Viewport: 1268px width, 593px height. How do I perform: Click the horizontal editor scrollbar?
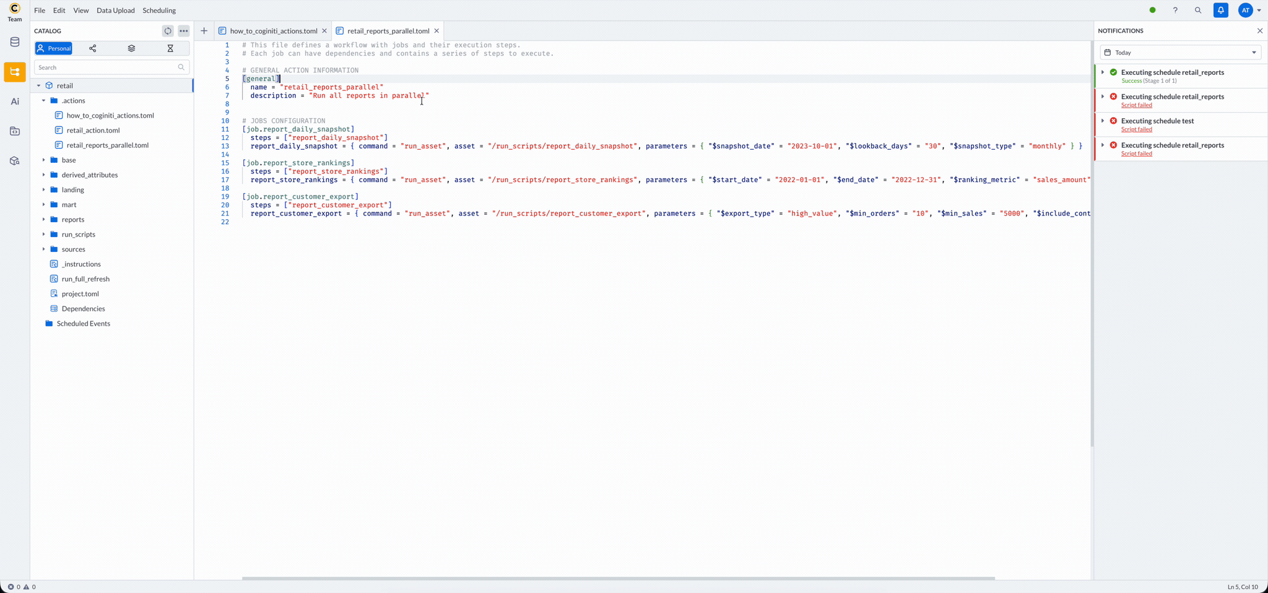point(618,579)
